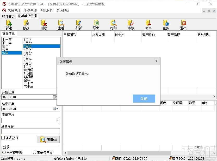Click the 查询(S) search button
The height and width of the screenshot is (161, 217).
click(x=48, y=139)
